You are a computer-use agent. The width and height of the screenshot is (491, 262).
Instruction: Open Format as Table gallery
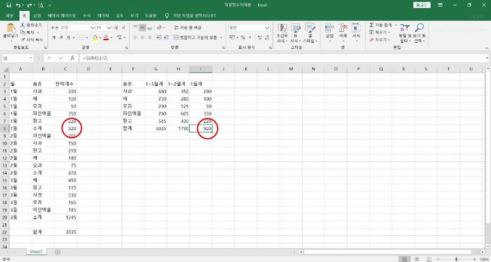point(295,33)
